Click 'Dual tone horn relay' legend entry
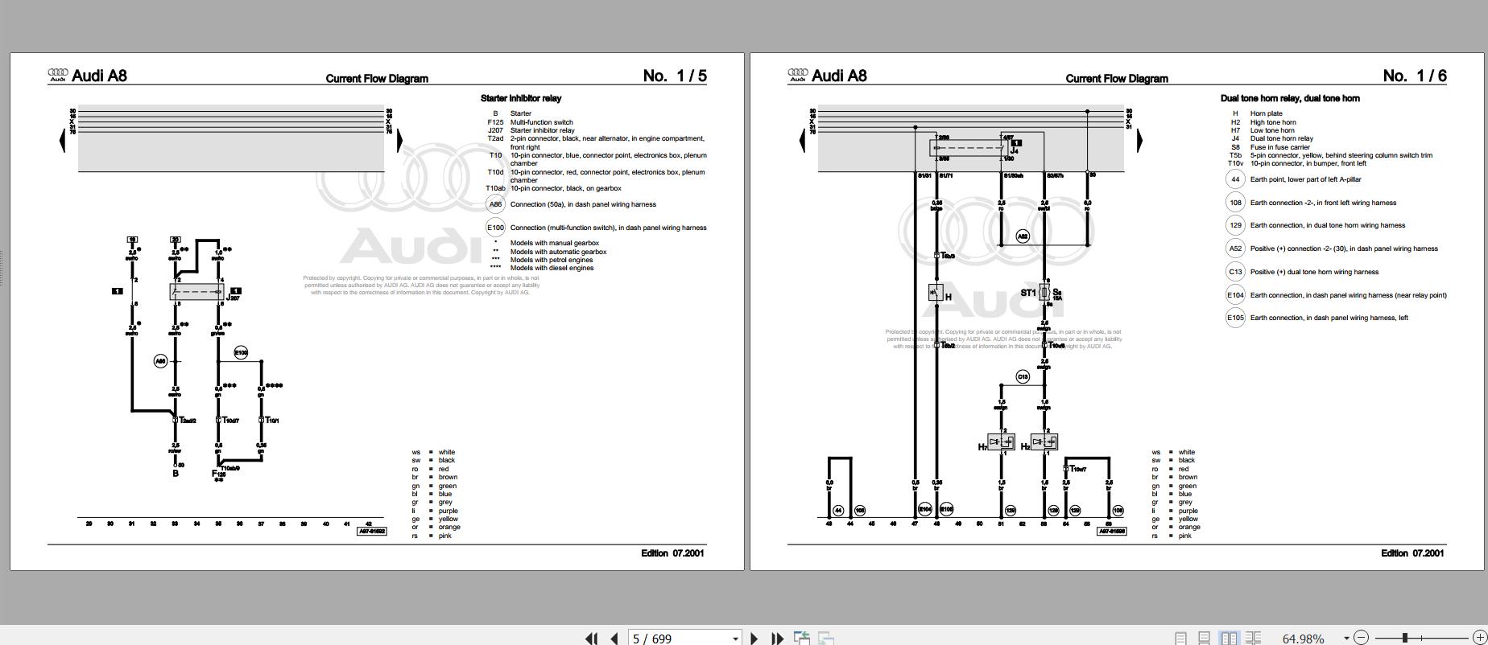The width and height of the screenshot is (1488, 645). tap(1282, 138)
